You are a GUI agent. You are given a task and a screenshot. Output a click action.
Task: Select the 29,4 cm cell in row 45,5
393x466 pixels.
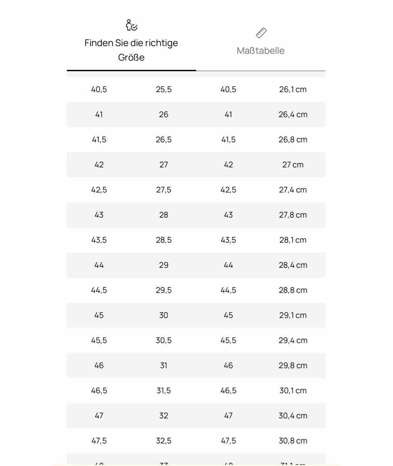(293, 341)
